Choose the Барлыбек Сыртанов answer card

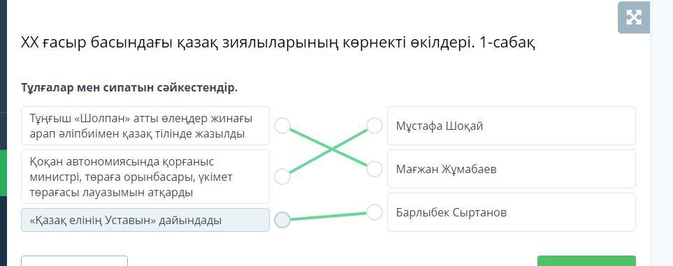pos(512,212)
